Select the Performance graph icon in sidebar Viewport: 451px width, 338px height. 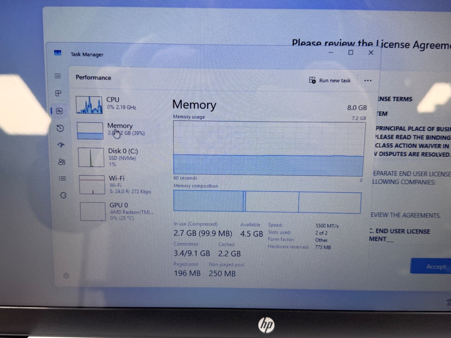click(x=59, y=111)
